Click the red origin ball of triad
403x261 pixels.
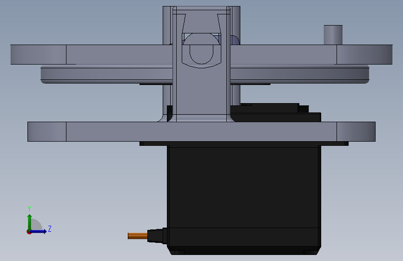pyautogui.click(x=29, y=232)
